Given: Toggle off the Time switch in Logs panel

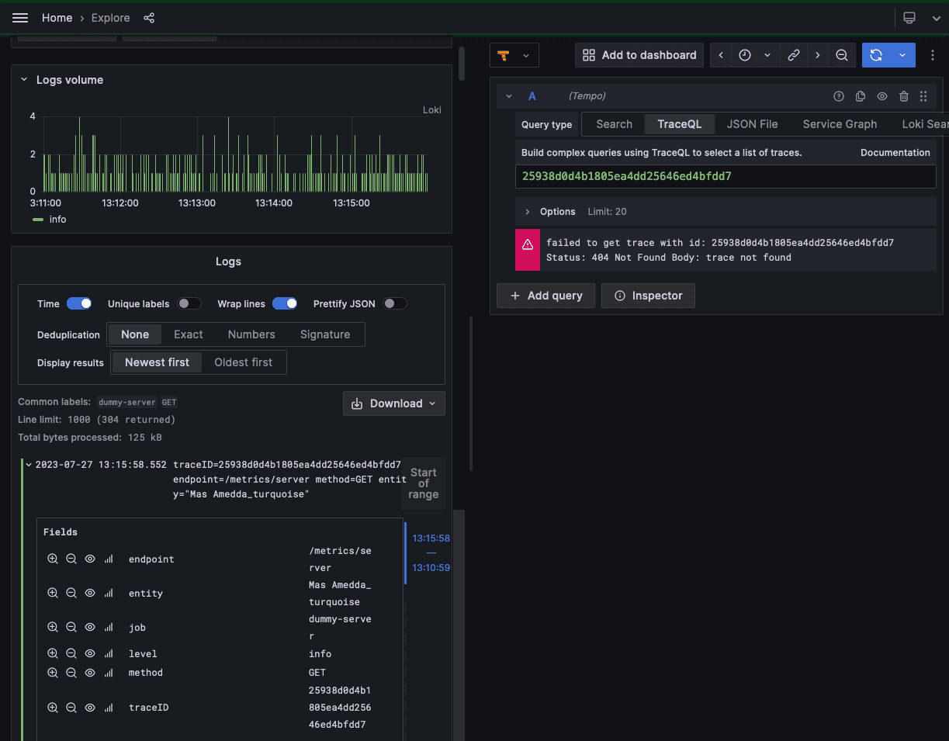Looking at the screenshot, I should point(78,303).
